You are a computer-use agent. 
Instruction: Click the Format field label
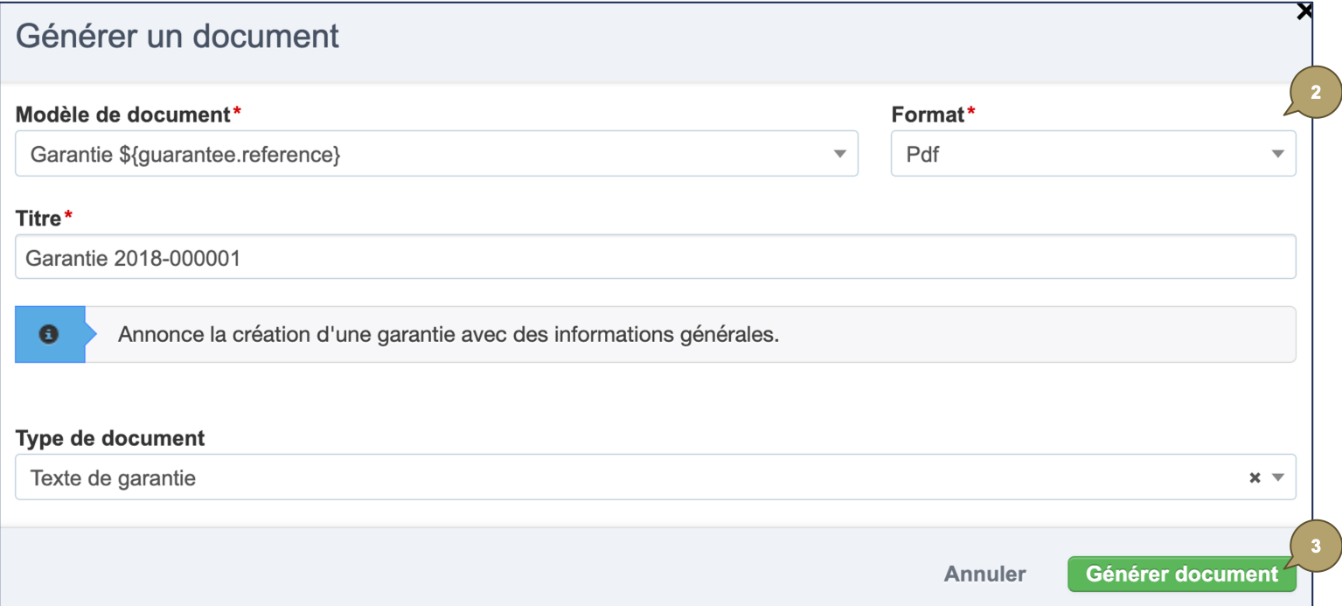point(916,114)
